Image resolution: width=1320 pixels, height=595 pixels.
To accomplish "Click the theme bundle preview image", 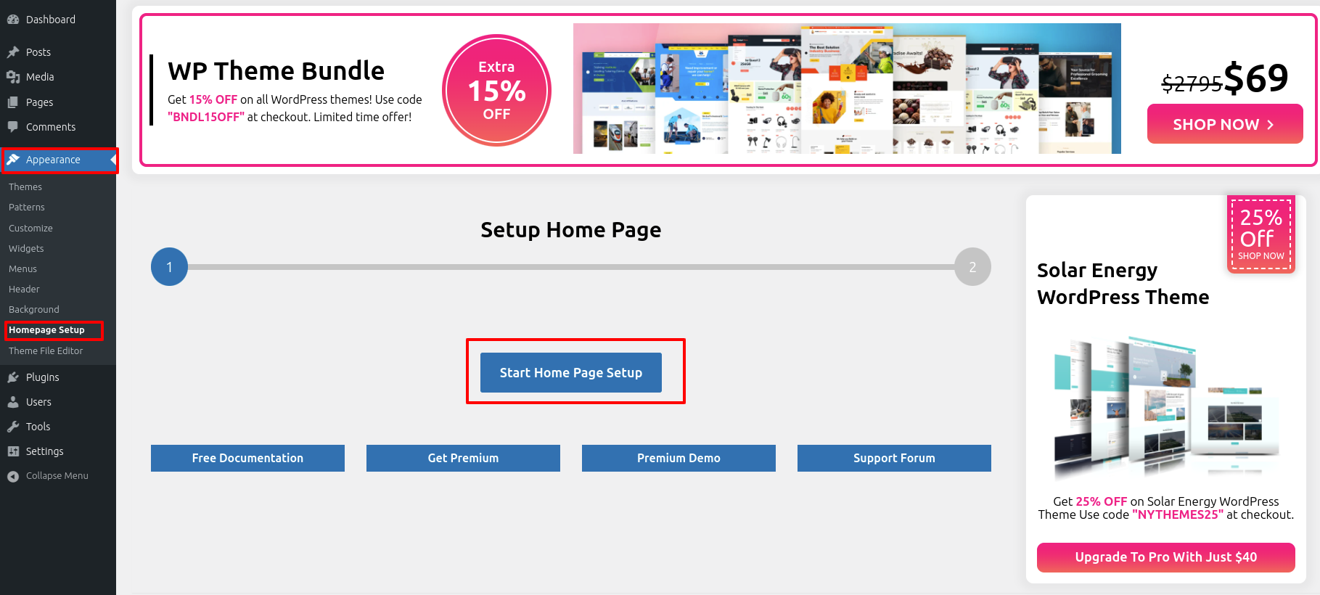I will click(847, 89).
